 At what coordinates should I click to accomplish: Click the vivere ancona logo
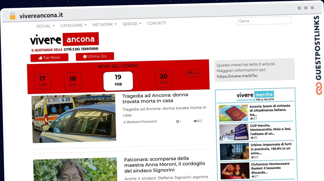(x=64, y=42)
